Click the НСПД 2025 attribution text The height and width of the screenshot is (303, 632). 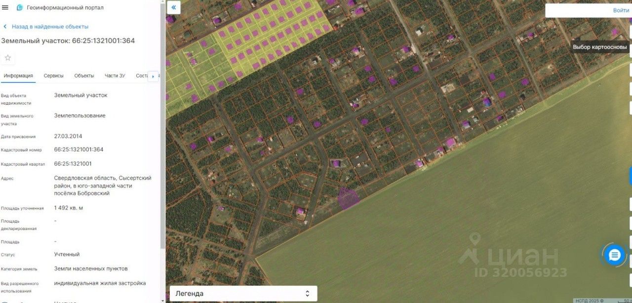click(x=589, y=301)
